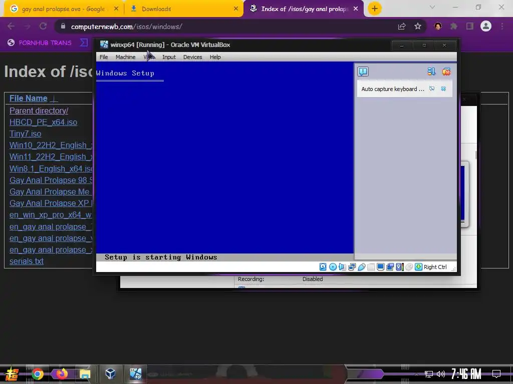Click the VM preview thumbnail in background Manager window
Image resolution: width=513 pixels, height=384 pixels.
pyautogui.click(x=464, y=193)
